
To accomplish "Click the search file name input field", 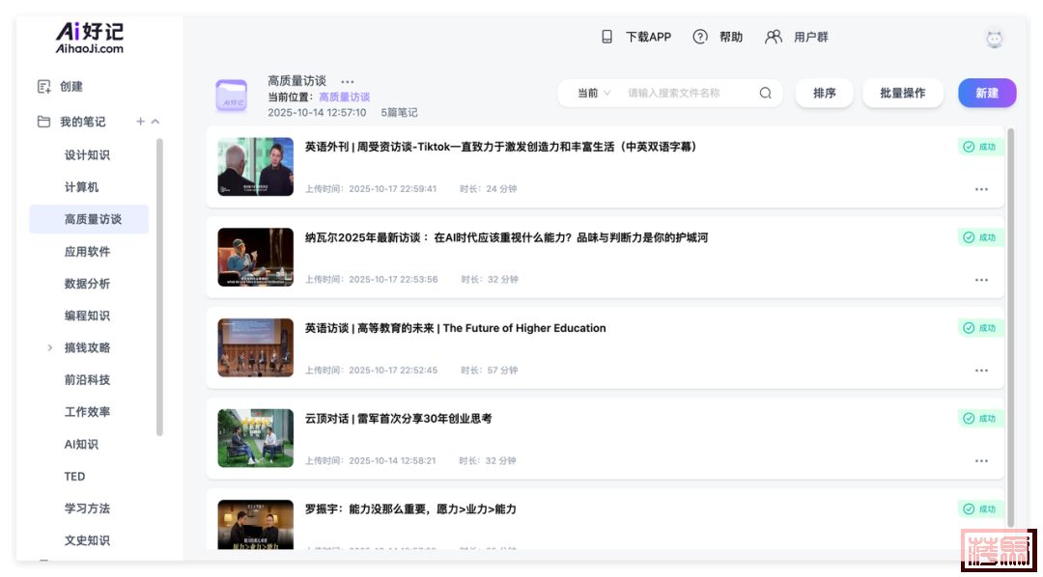I will coord(686,94).
